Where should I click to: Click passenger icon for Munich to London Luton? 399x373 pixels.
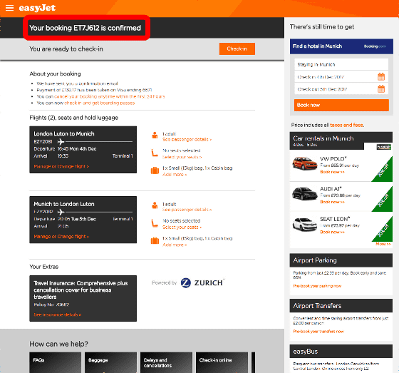155,205
